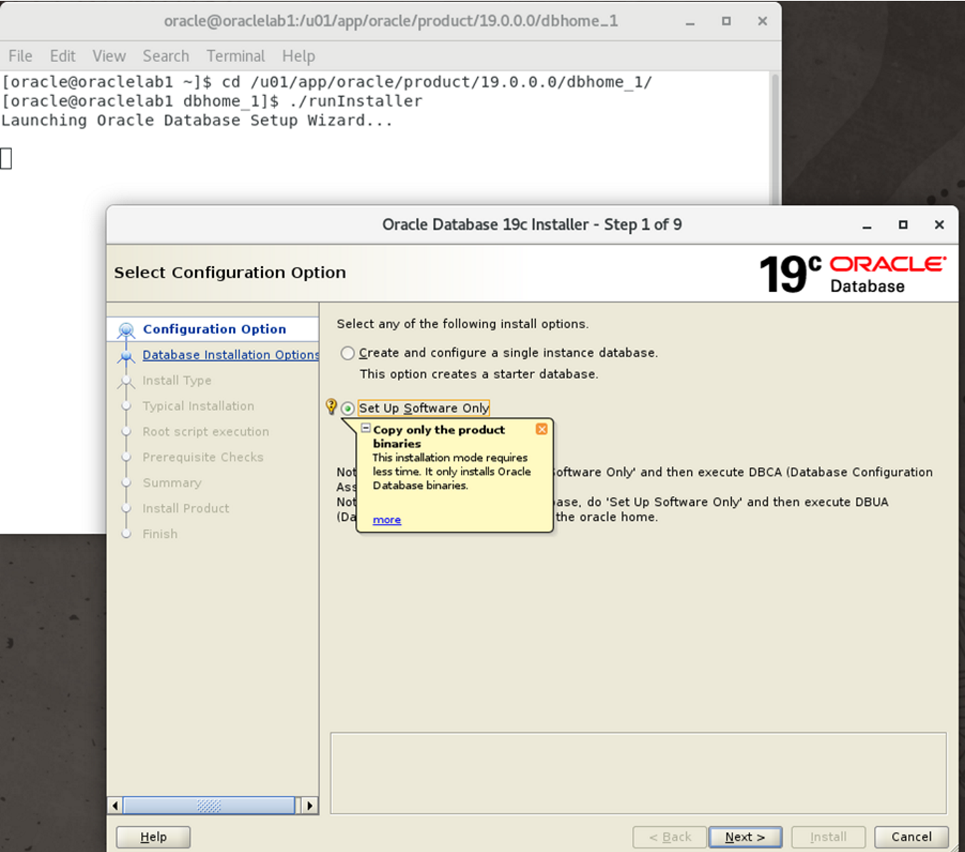The height and width of the screenshot is (852, 965).
Task: Click the disabled Back button
Action: click(670, 837)
